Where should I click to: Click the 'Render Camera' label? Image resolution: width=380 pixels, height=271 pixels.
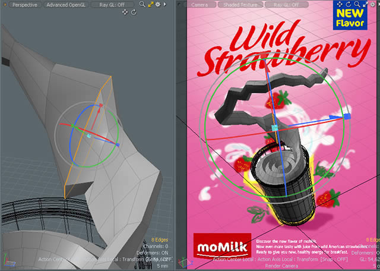281,266
